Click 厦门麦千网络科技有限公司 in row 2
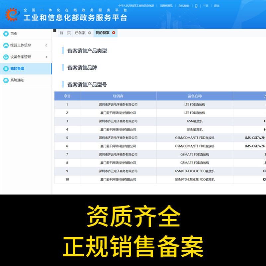Image resolution: width=266 pixels, height=266 pixels. (118, 113)
